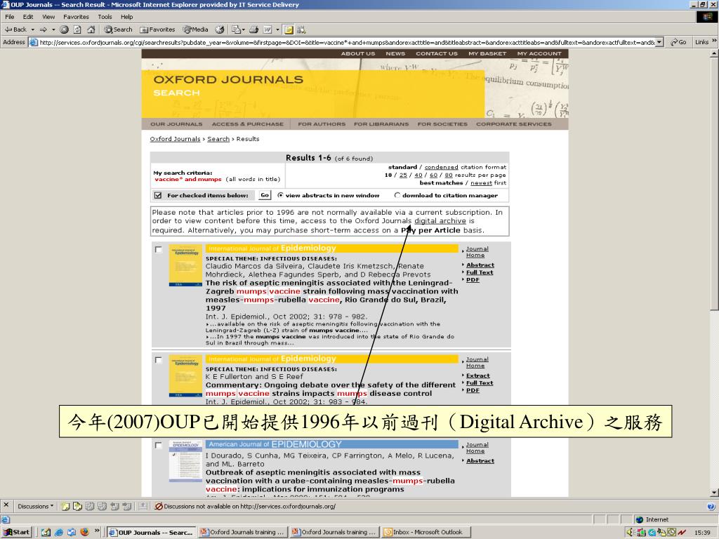Image resolution: width=719 pixels, height=539 pixels.
Task: Click the Mail toolbar icon
Action: click(x=235, y=29)
